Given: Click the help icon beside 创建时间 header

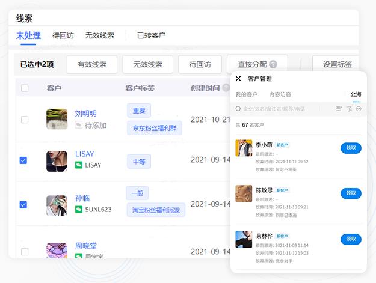Looking at the screenshot, I should (226, 88).
